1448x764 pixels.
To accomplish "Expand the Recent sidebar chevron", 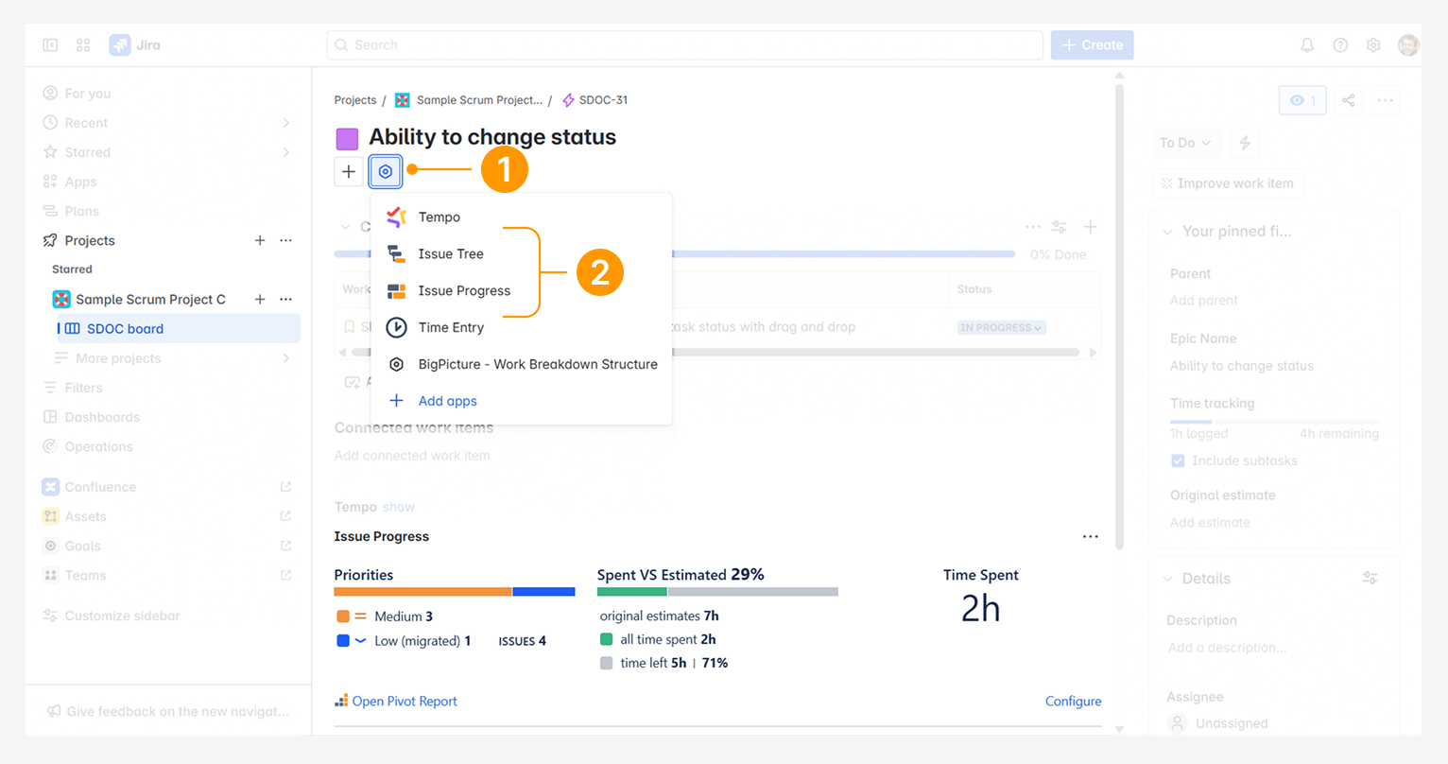I will tap(285, 123).
